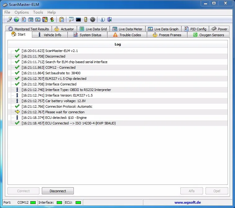Click the blue info circle toolbar icon
235x208 pixels.
[102, 19]
